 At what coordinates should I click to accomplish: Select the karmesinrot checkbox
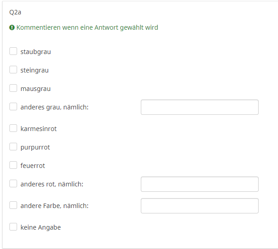(13, 128)
